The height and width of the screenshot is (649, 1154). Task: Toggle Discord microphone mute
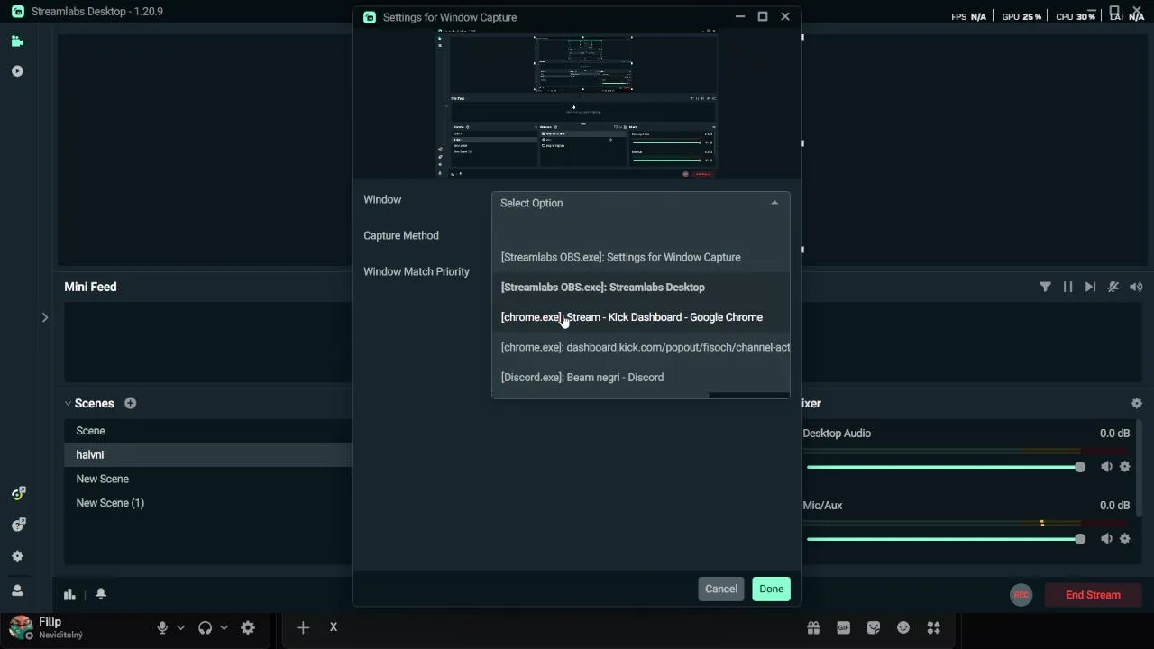point(162,627)
